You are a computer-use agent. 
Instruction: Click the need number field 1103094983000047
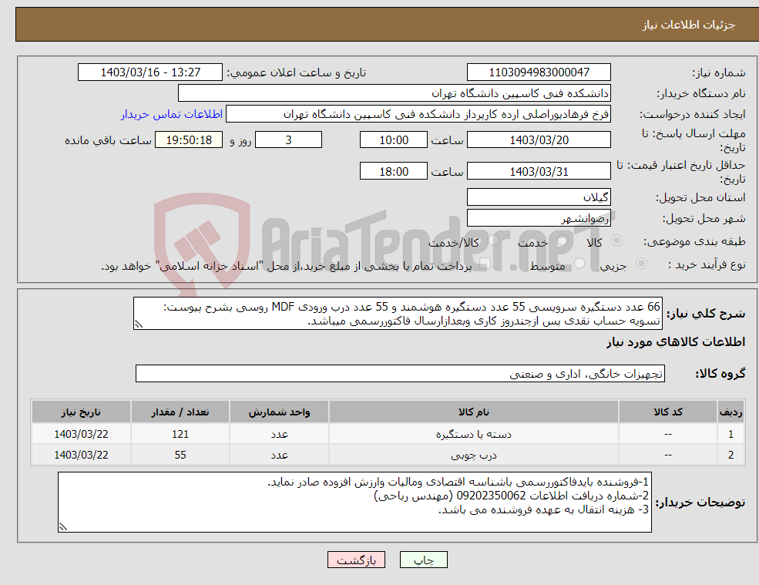539,72
